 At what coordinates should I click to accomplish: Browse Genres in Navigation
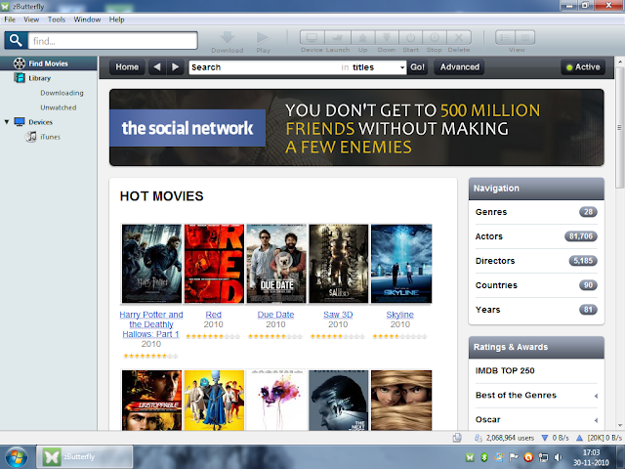coord(536,212)
